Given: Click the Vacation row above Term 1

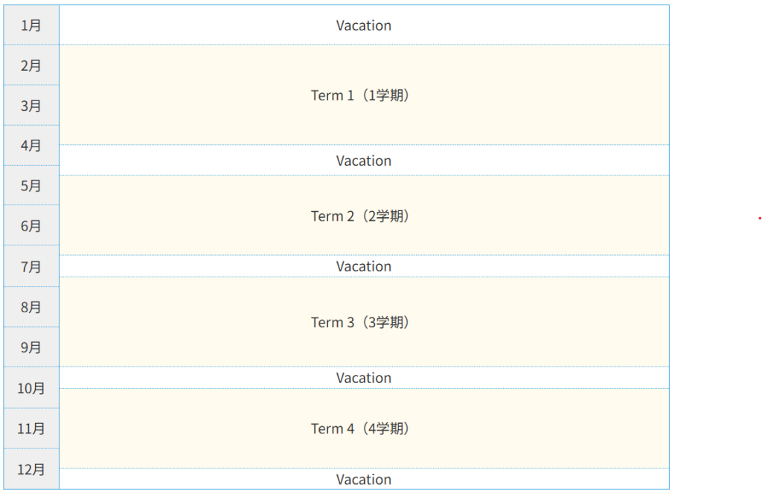Looking at the screenshot, I should [x=363, y=25].
